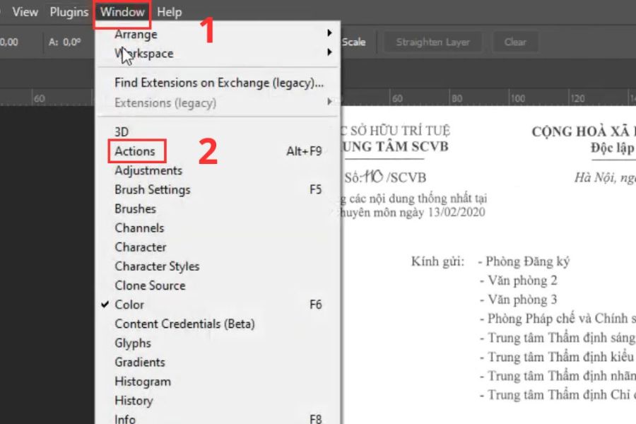Open the Brush Settings panel

(x=152, y=189)
